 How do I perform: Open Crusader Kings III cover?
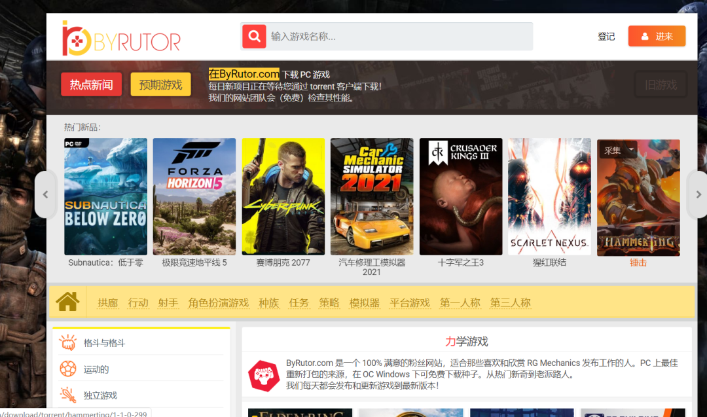tap(461, 196)
